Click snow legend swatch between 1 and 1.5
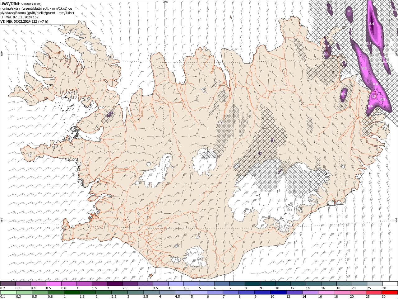 tap(84, 284)
